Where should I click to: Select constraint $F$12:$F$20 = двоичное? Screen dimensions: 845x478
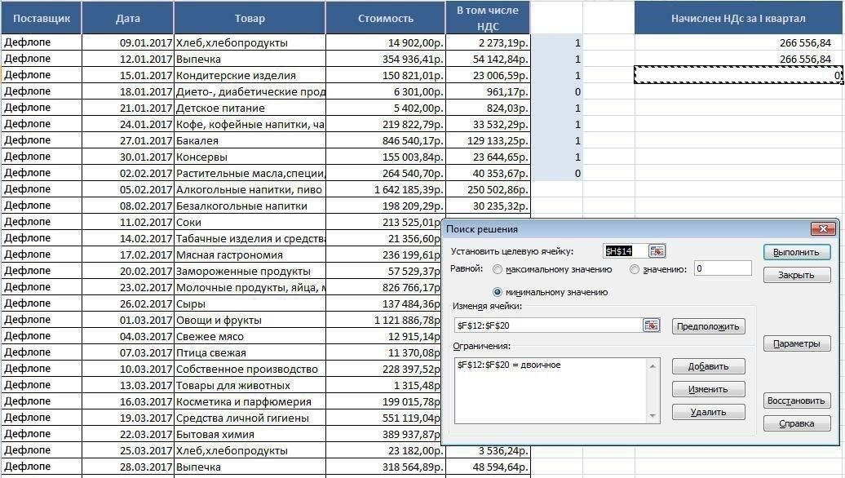pyautogui.click(x=509, y=365)
